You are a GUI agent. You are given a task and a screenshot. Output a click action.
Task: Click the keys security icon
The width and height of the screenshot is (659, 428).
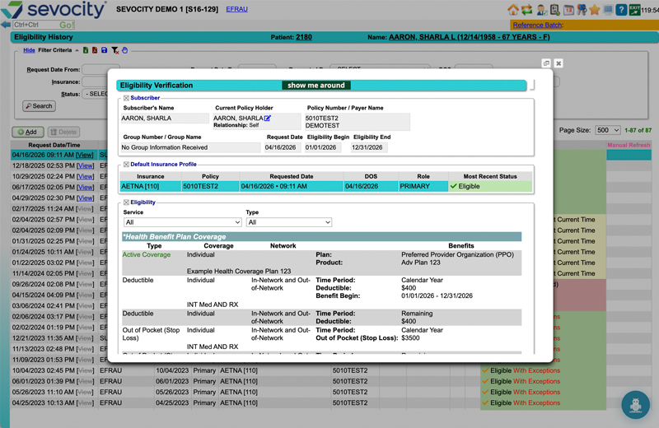(582, 9)
